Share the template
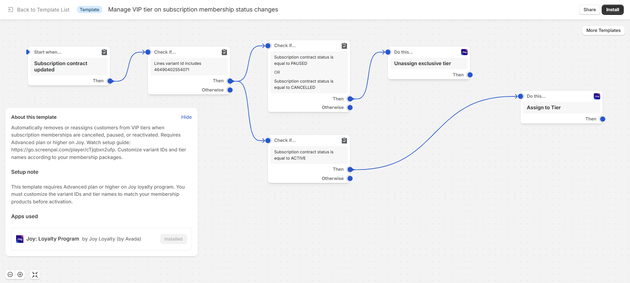This screenshot has height=283, width=630. click(589, 10)
